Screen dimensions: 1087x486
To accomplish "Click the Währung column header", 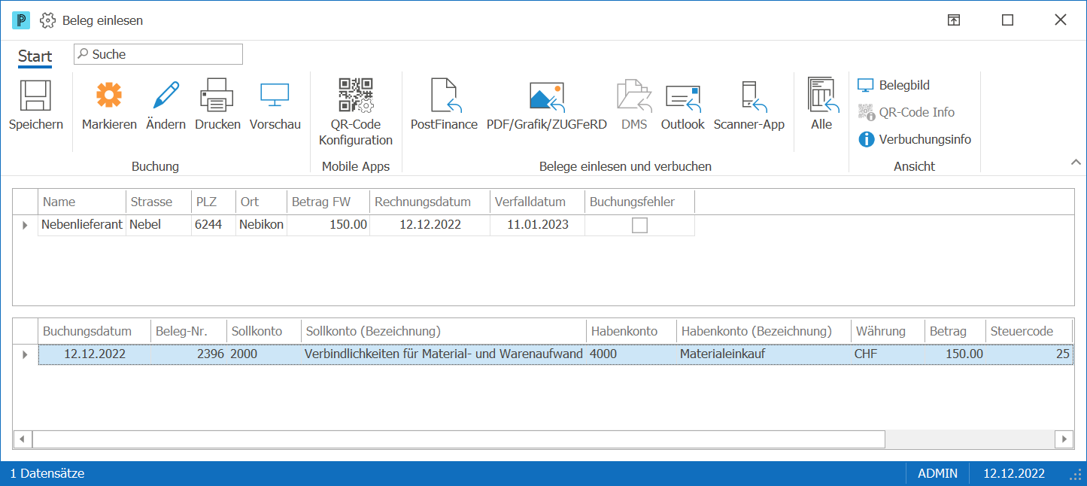I will [888, 331].
